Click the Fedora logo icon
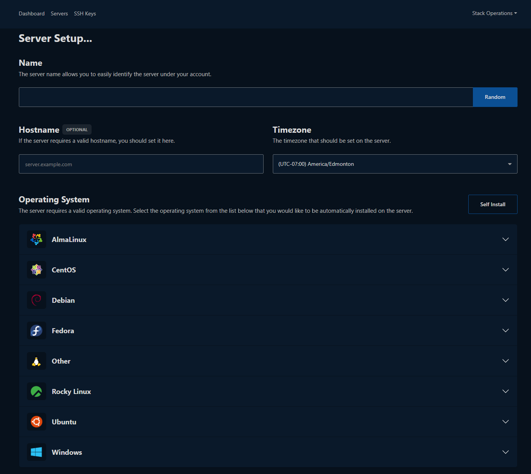The width and height of the screenshot is (531, 474). point(37,330)
